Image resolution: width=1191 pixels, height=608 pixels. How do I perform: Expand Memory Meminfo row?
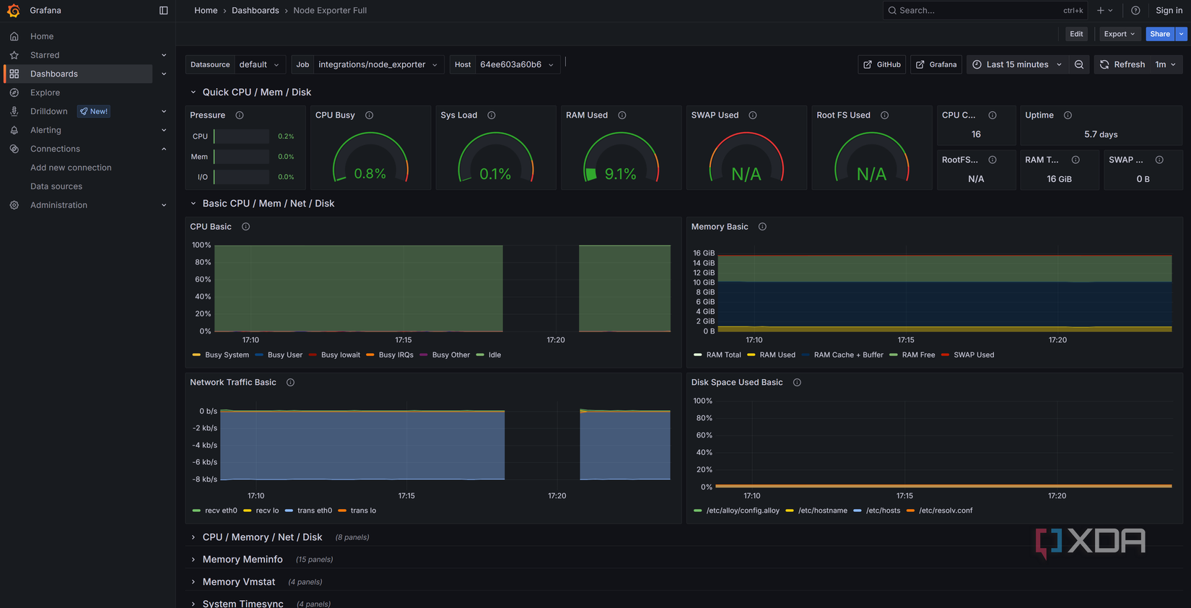pyautogui.click(x=243, y=560)
